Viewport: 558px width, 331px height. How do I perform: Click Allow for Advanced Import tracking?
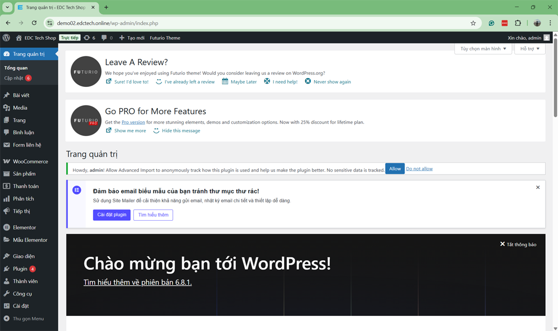pyautogui.click(x=395, y=169)
